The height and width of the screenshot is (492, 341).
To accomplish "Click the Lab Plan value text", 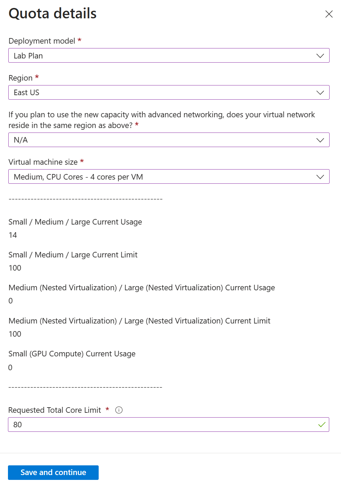I will point(28,55).
